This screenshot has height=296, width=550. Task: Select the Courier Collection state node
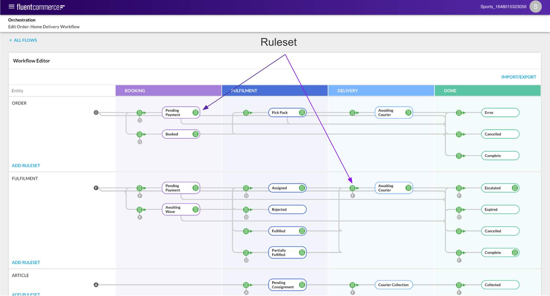393,285
